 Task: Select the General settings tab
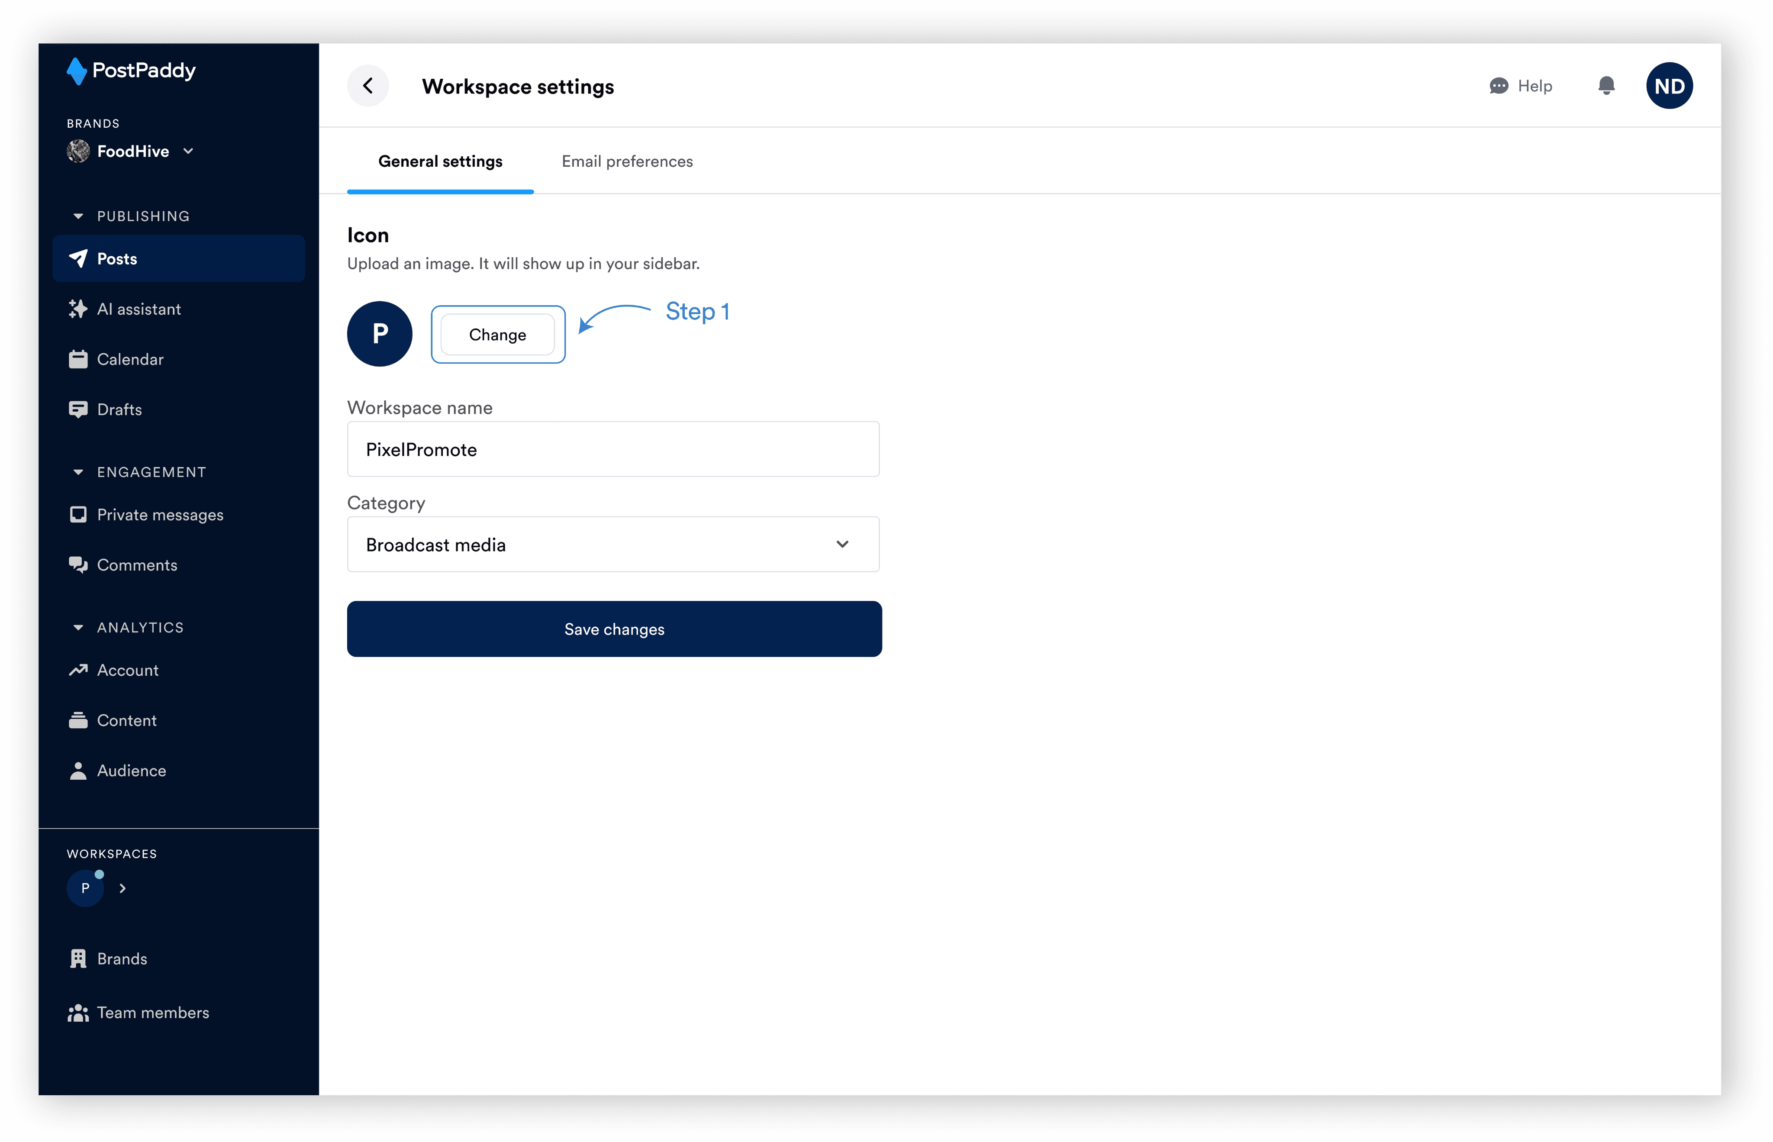(440, 161)
